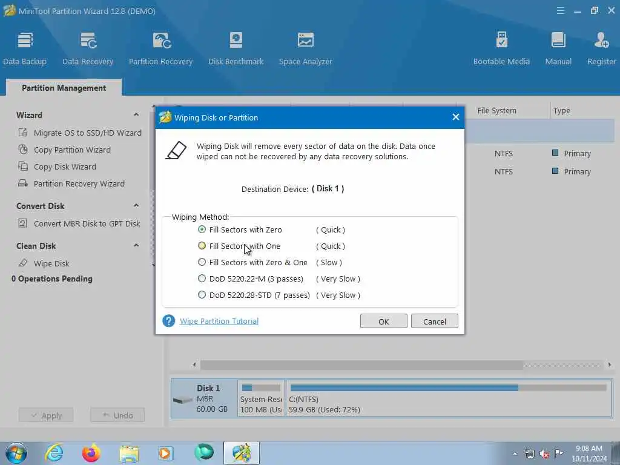Open File Explorer from the taskbar
This screenshot has height=465, width=620.
(129, 453)
